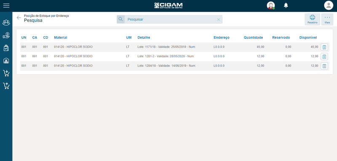Sort by the CD column header
This screenshot has width=337, height=161.
click(x=45, y=38)
